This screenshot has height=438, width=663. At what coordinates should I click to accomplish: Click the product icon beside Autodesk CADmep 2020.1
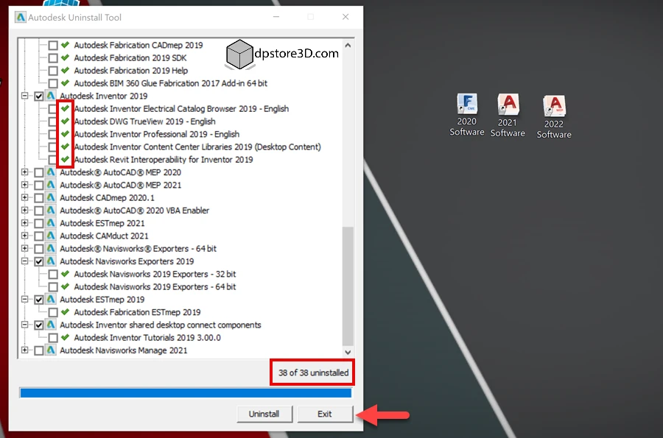point(51,198)
